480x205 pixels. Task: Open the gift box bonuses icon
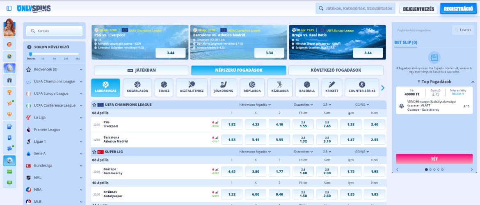(9, 80)
